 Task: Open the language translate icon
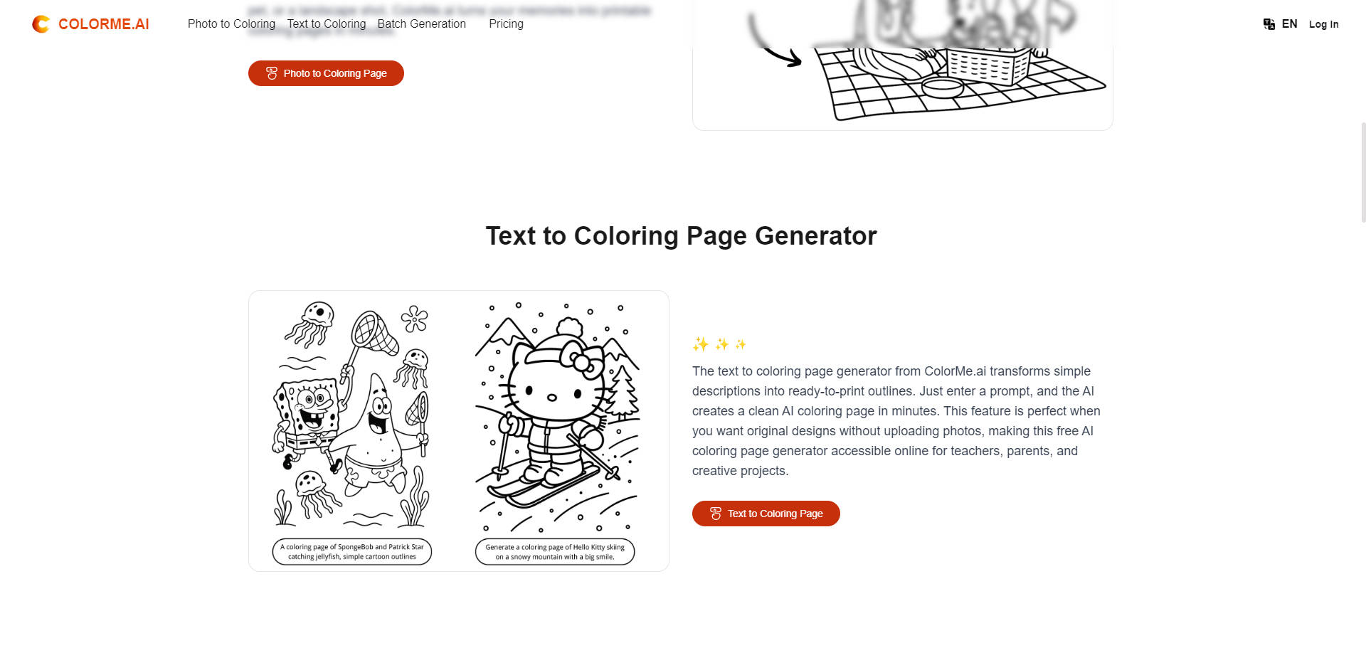point(1269,23)
